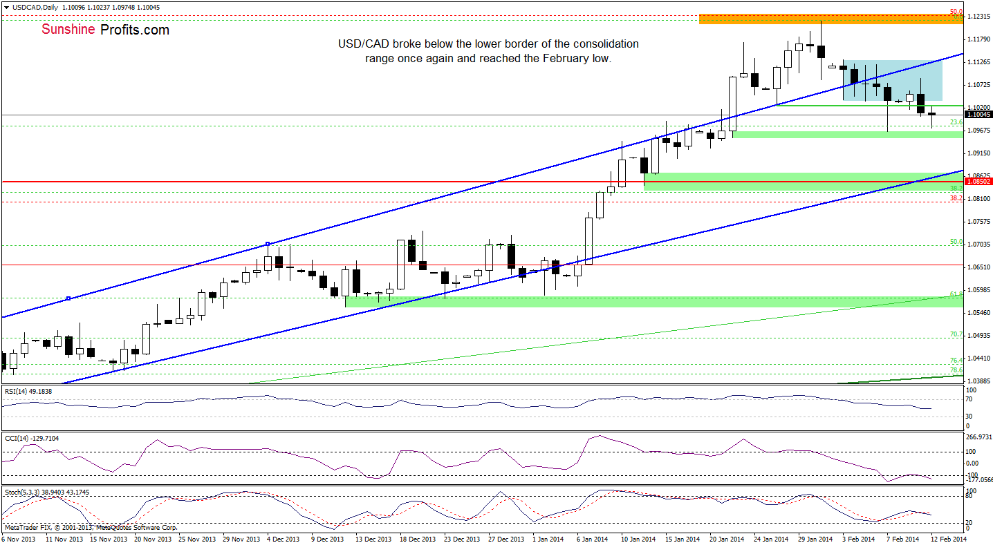Click the 1.03885 price axis value
Viewport: 993px width, 545px height.
[978, 381]
